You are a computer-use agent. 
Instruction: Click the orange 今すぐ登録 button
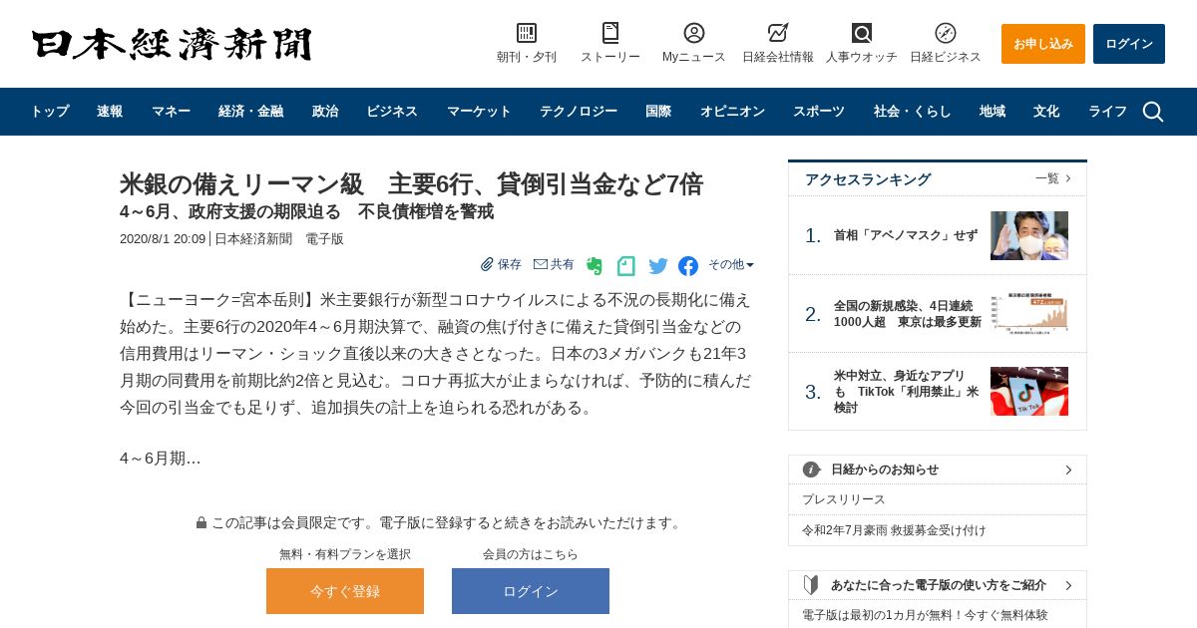tap(345, 591)
